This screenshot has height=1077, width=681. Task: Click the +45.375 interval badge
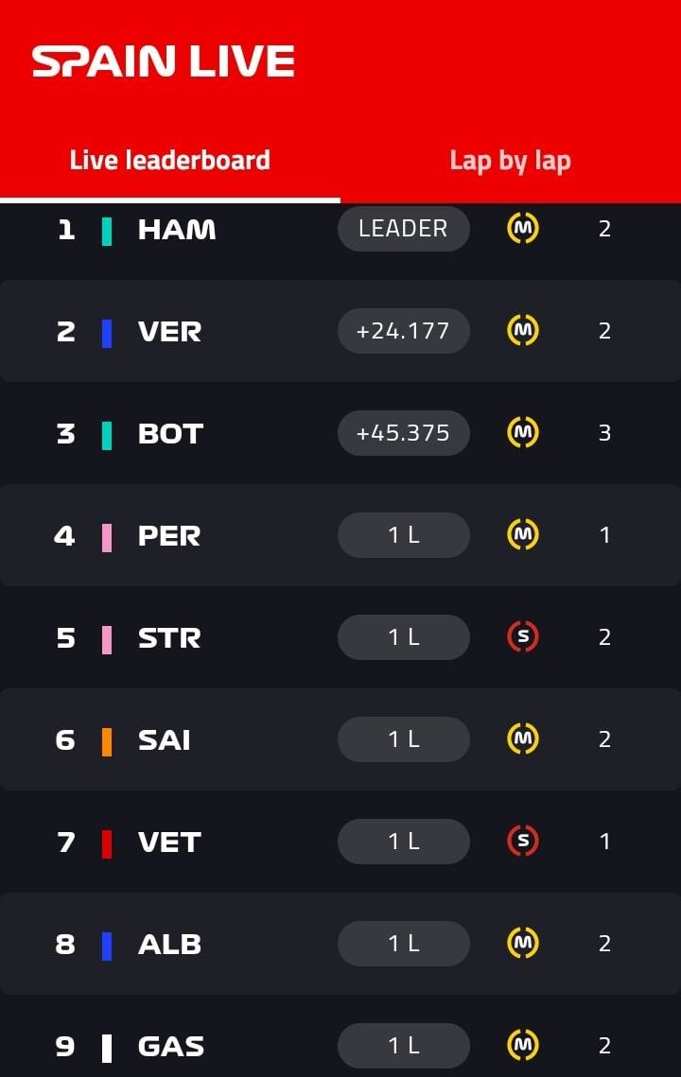(403, 433)
